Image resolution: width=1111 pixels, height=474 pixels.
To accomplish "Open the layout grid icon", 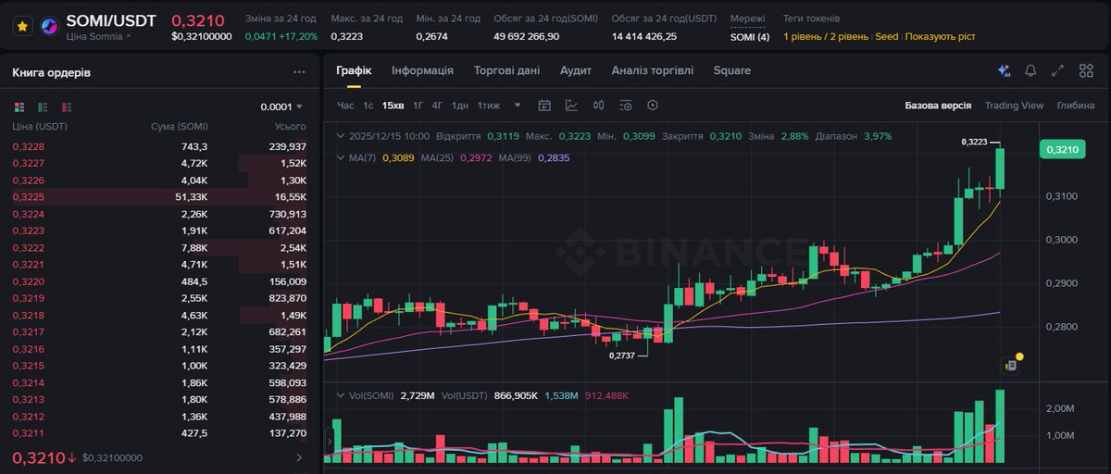I will tap(1085, 71).
